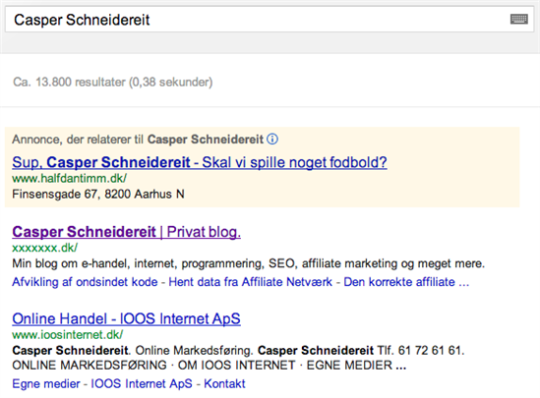Click the www.ioosinternet.dk green URL
The width and height of the screenshot is (540, 398).
click(x=68, y=335)
